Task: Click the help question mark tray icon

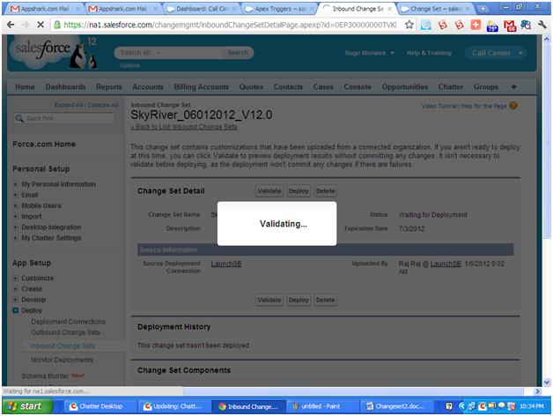Action: coord(448,406)
